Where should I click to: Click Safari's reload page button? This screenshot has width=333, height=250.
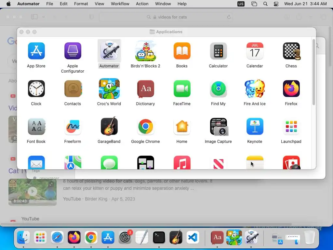pyautogui.click(x=229, y=17)
